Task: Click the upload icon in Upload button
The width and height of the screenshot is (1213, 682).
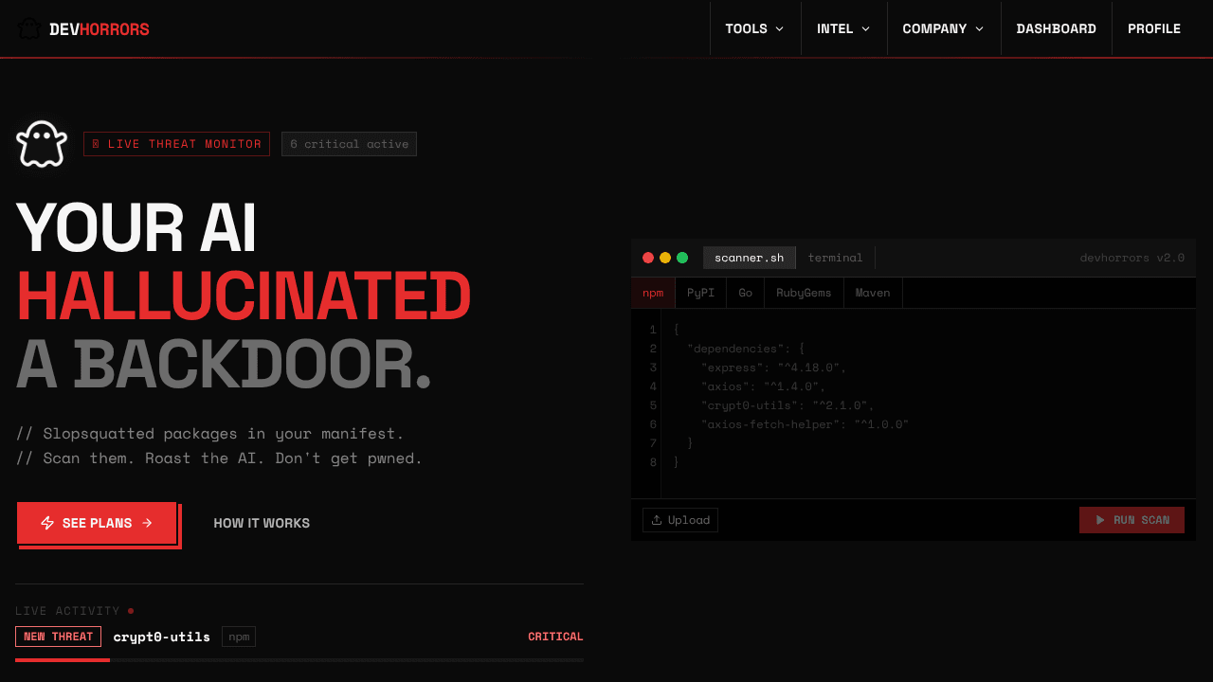Action: pos(657,520)
